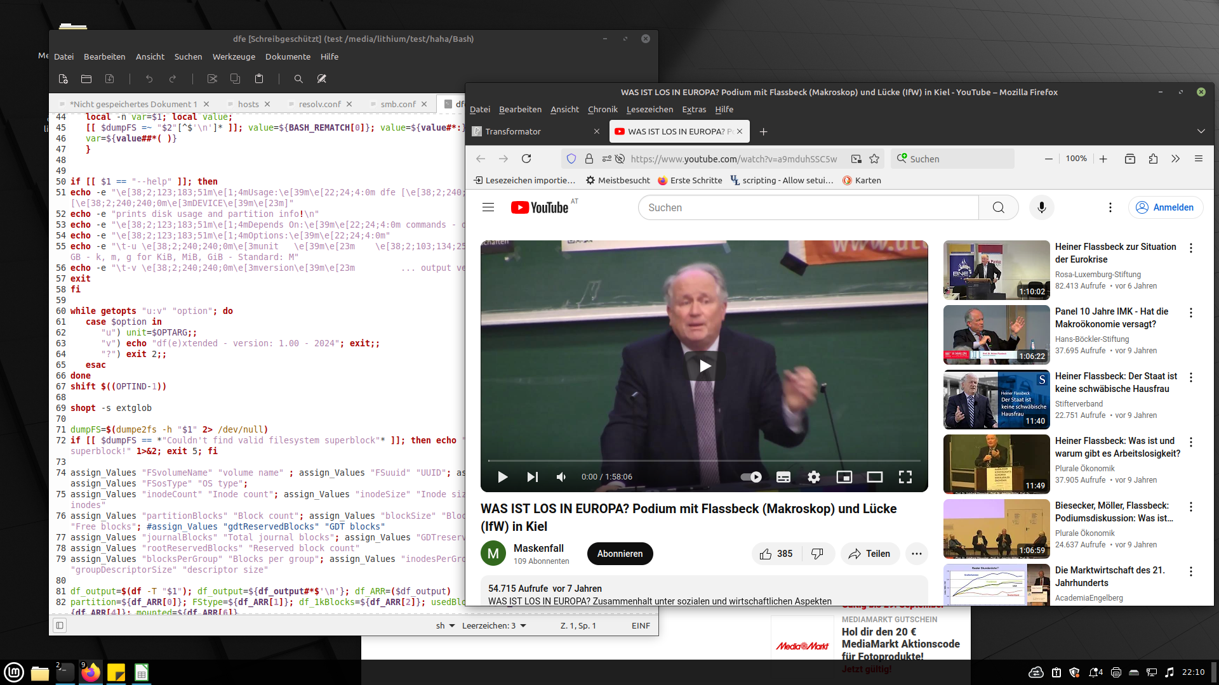Click the open file folder icon in the editor toolbar

click(x=86, y=79)
